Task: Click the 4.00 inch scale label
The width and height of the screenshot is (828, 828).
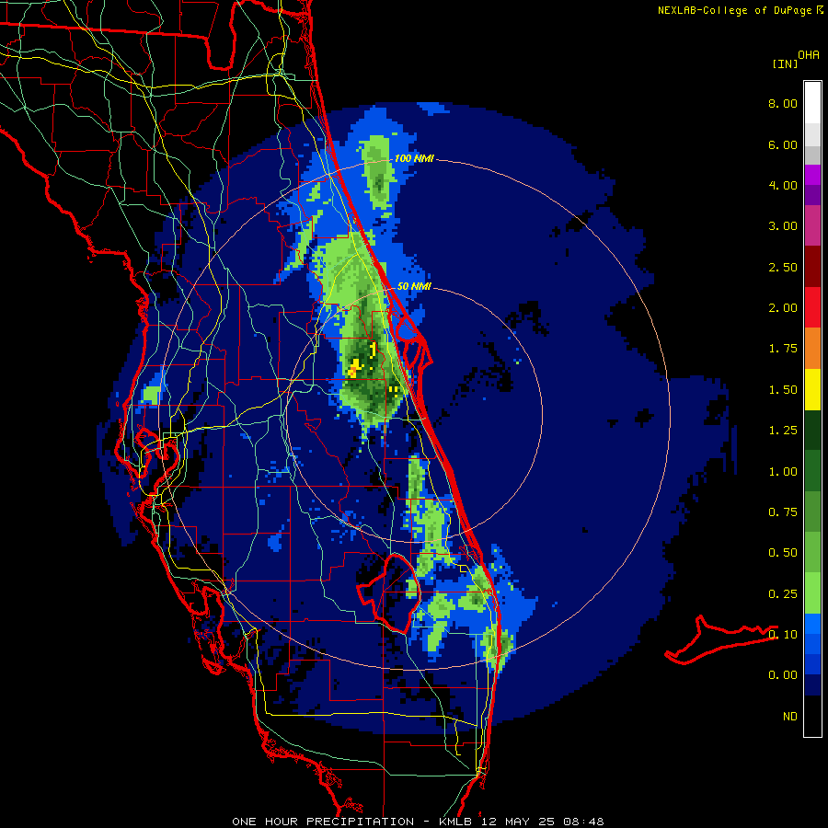Action: coord(783,185)
